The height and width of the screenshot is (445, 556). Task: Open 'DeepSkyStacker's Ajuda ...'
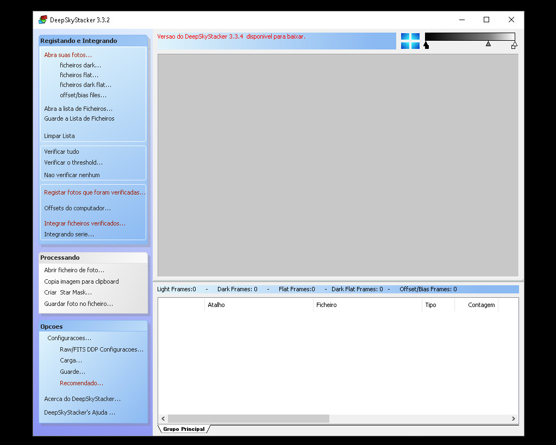point(79,413)
